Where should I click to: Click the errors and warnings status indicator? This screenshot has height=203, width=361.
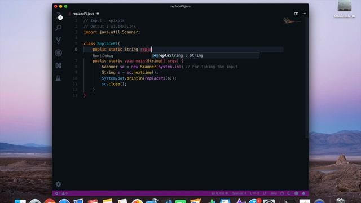[x=61, y=193]
